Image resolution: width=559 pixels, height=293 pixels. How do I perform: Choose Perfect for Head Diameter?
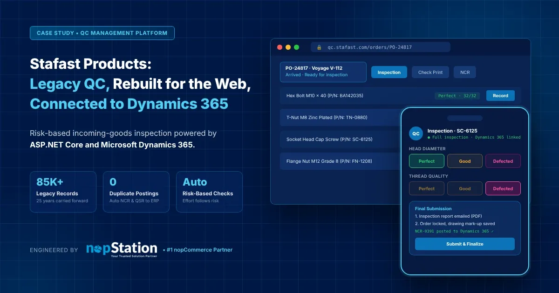[x=427, y=161]
